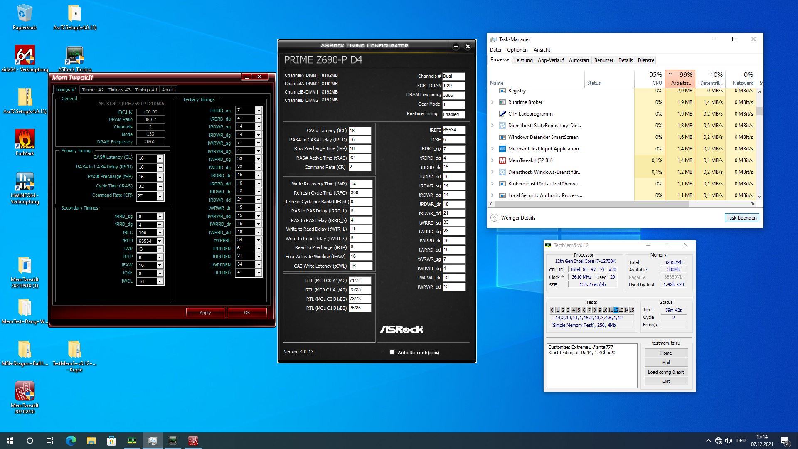Open the Windows Start menu
The image size is (798, 449).
tap(10, 441)
